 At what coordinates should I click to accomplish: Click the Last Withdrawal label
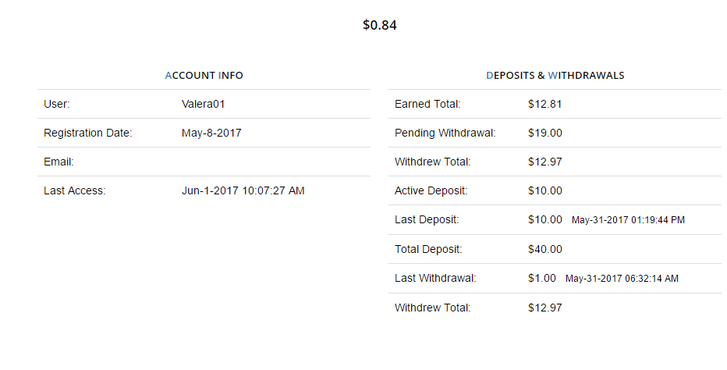pyautogui.click(x=435, y=278)
